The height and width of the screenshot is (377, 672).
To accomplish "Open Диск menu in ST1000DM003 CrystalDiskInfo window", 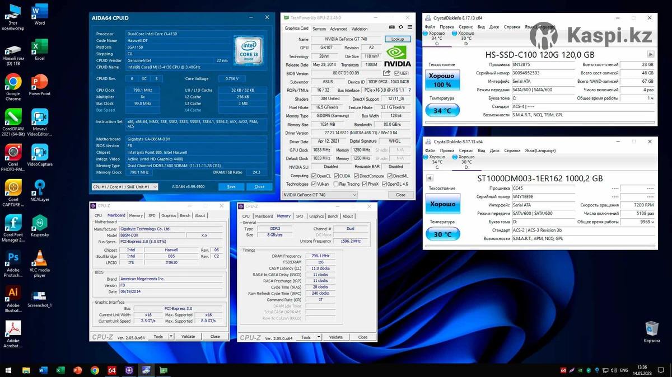I will pyautogui.click(x=494, y=150).
